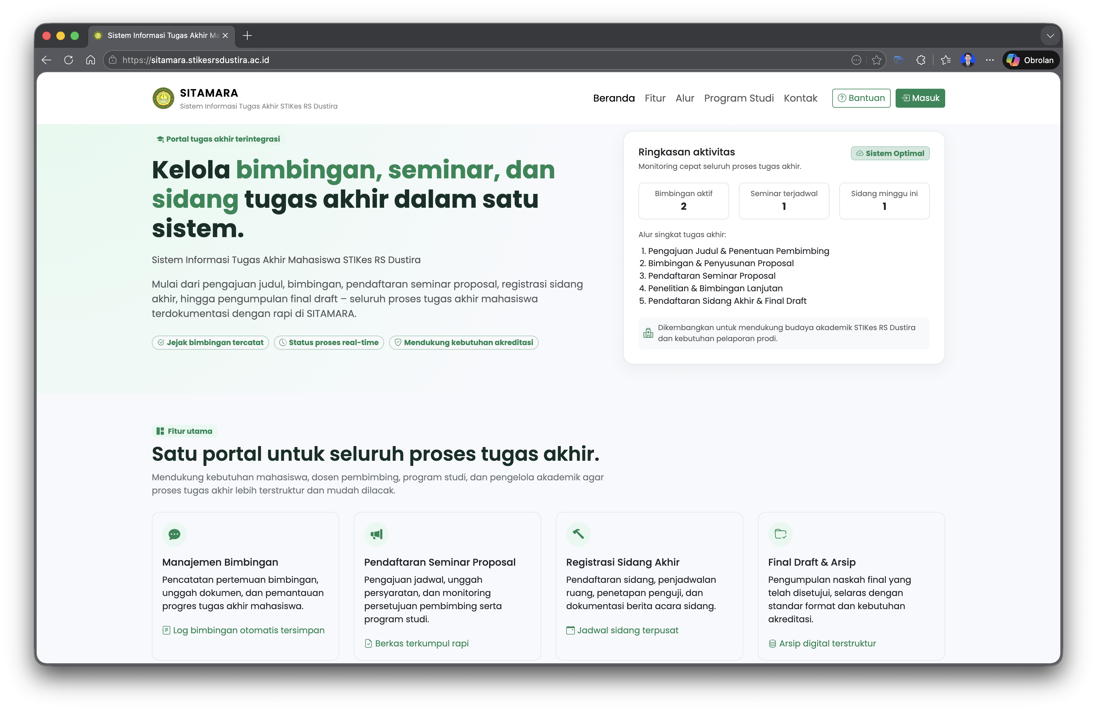Click the browser extensions icon
Viewport: 1097px width, 711px height.
pyautogui.click(x=921, y=60)
